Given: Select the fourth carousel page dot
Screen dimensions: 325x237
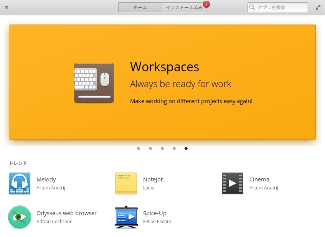Looking at the screenshot, I should click(174, 148).
